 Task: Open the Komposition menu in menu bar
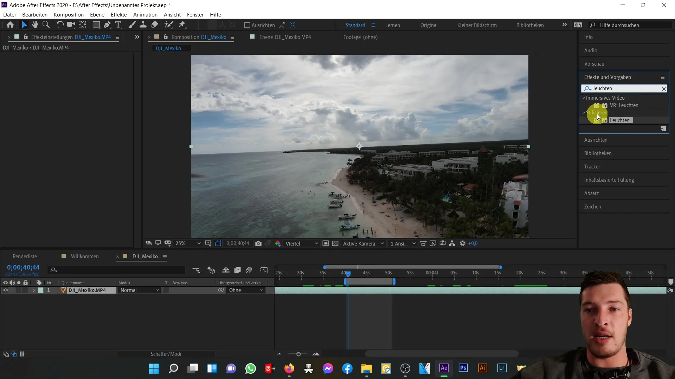coord(69,14)
